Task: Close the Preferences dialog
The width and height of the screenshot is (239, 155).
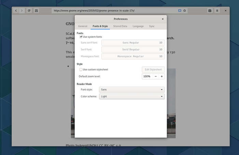Action: coord(163,19)
